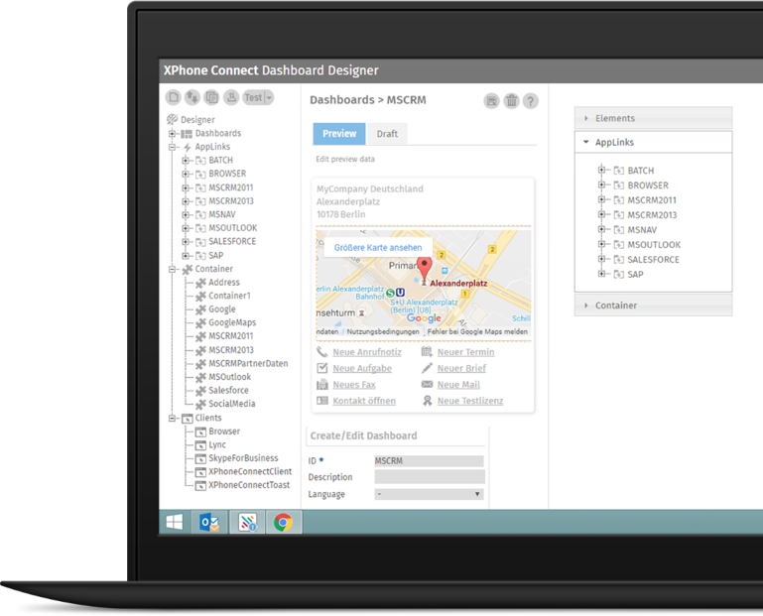Expand MSNAV node in right AppLinks panel

coord(601,229)
